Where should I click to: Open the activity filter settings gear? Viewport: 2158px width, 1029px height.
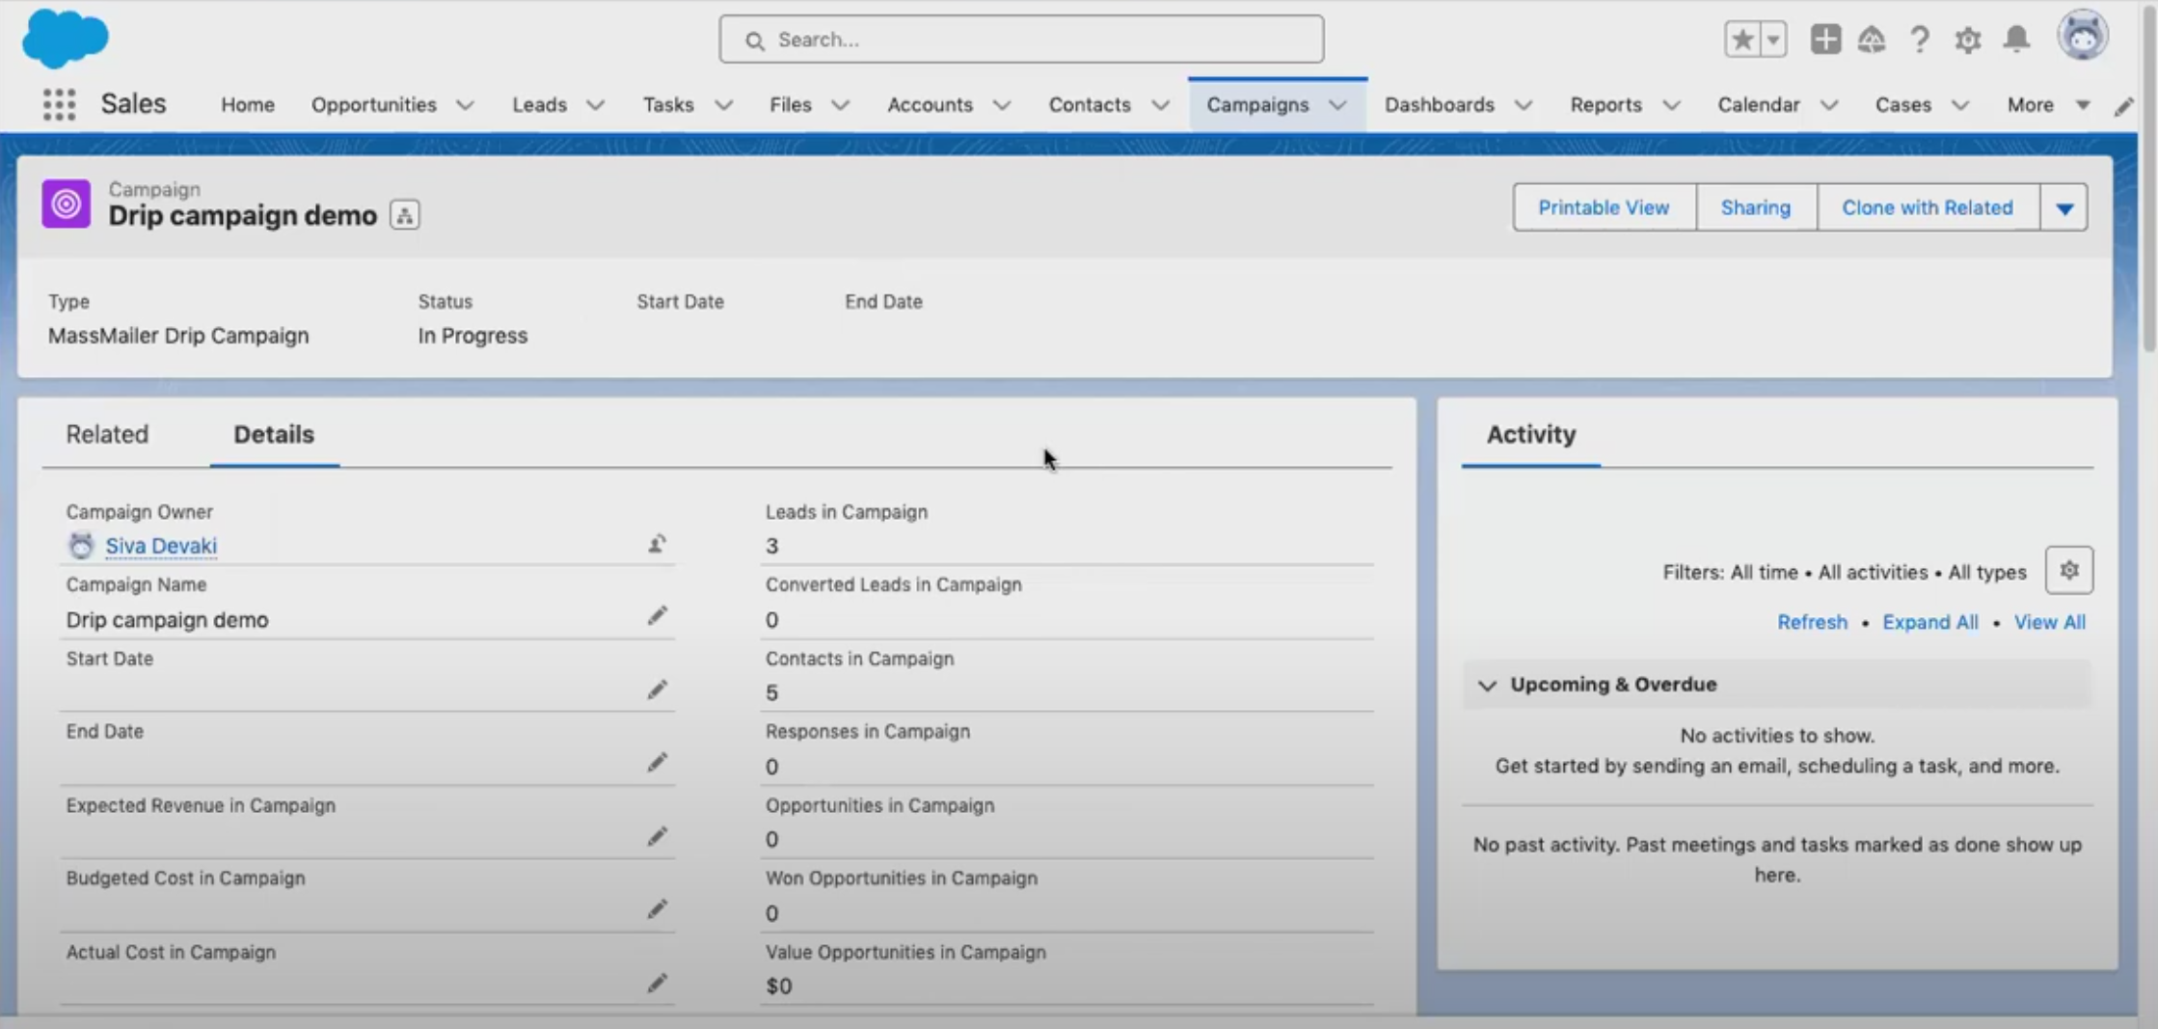pos(2068,571)
